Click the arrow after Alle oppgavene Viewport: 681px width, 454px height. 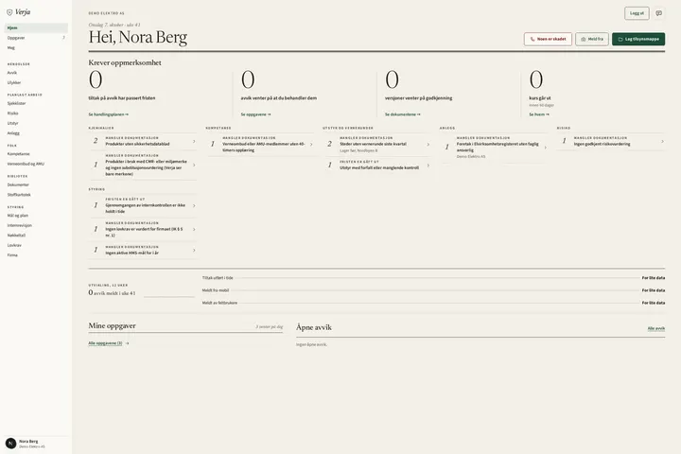[x=127, y=343]
